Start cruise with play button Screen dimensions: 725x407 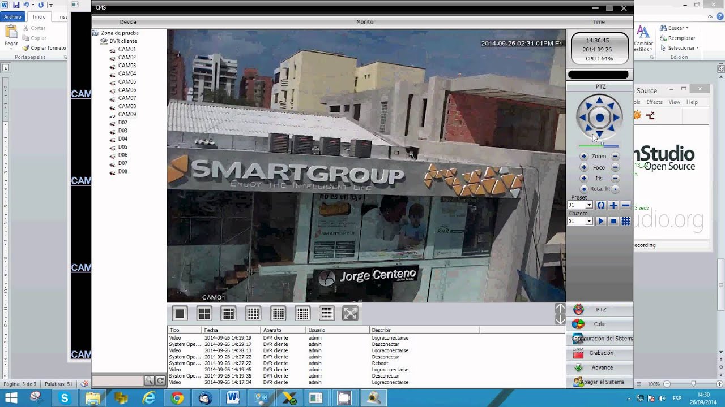point(601,221)
